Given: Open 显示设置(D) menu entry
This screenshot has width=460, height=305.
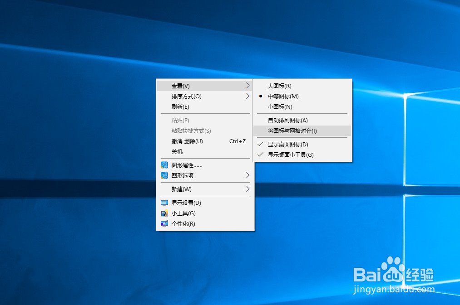Looking at the screenshot, I should point(204,203).
